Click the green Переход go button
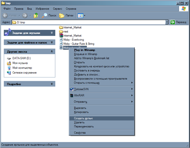Image resolution: width=190 pixels, height=148 pixels. point(178,22)
